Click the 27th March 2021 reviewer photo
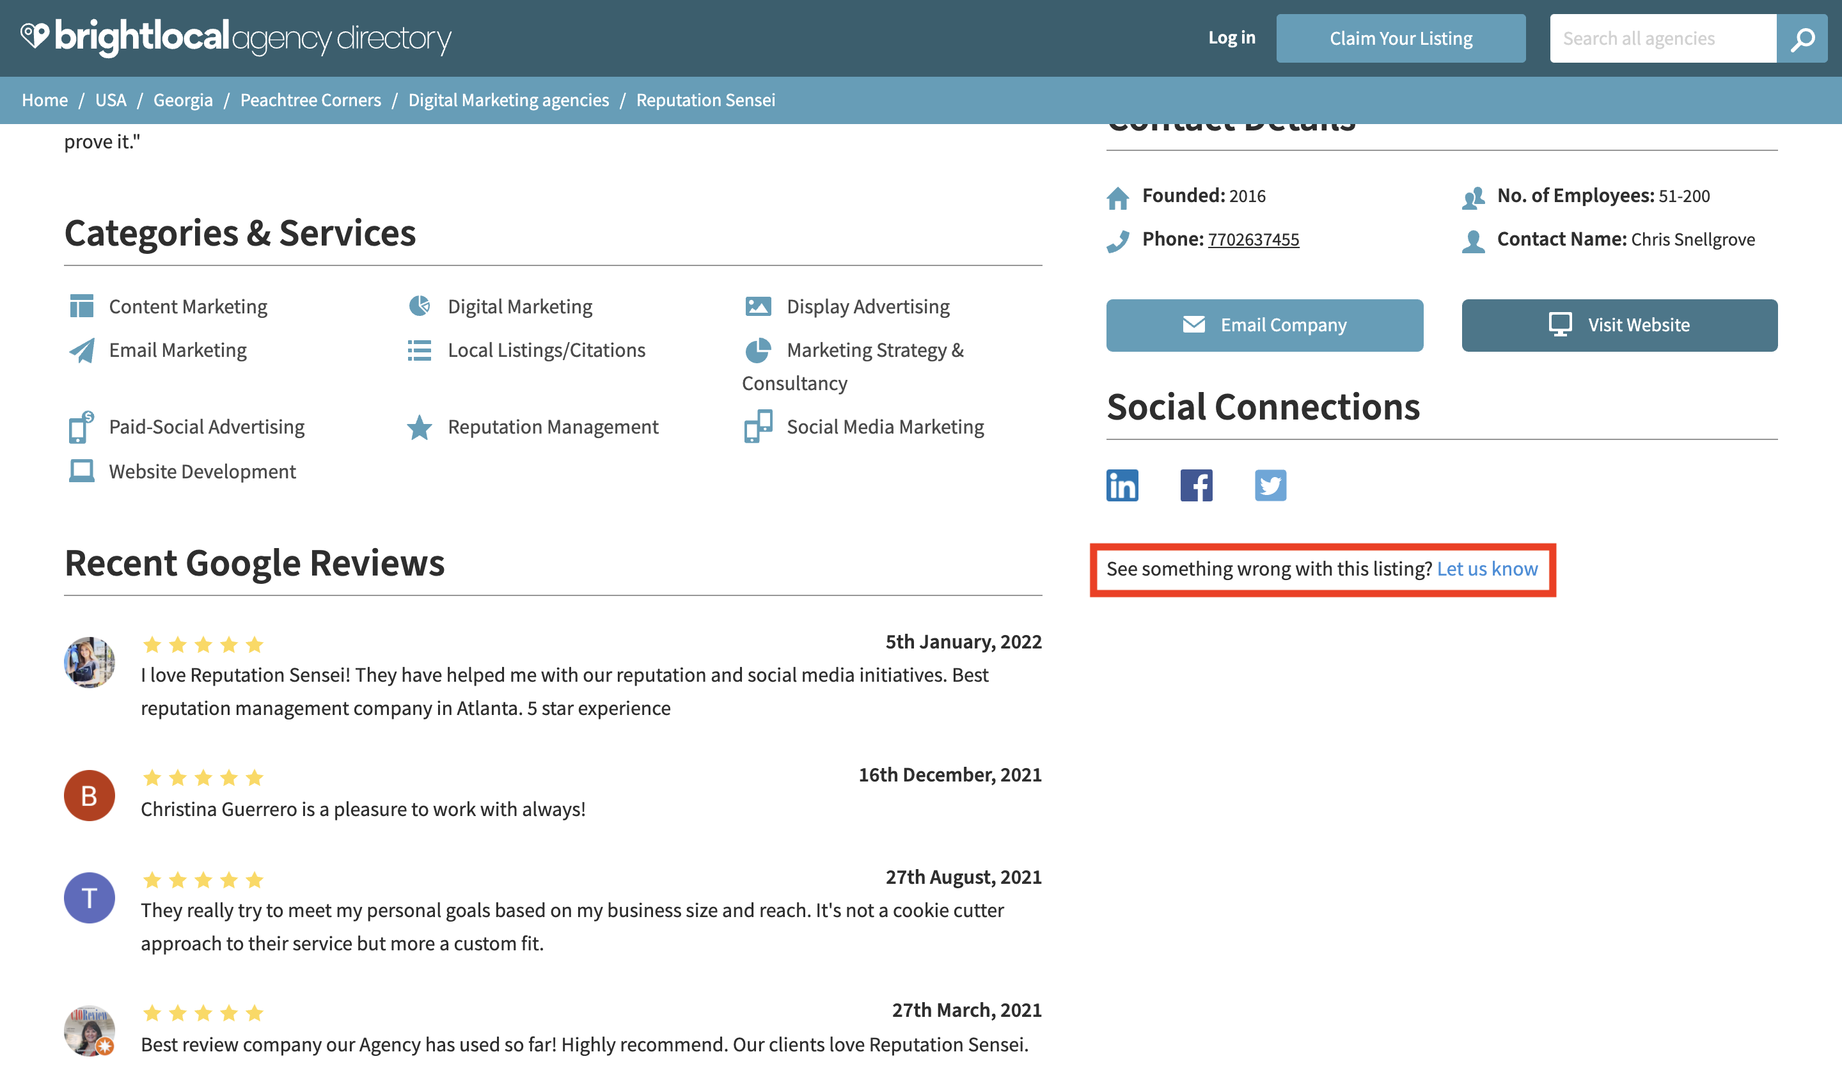This screenshot has width=1842, height=1068. coord(89,1031)
